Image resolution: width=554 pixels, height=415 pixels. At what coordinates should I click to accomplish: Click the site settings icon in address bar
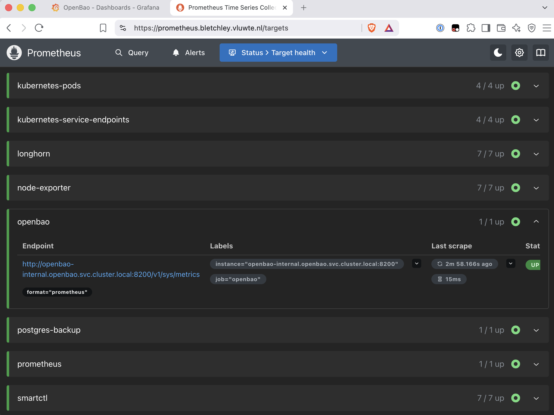(123, 28)
